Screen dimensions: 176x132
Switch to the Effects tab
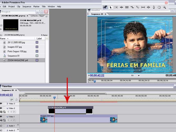(x=34, y=16)
